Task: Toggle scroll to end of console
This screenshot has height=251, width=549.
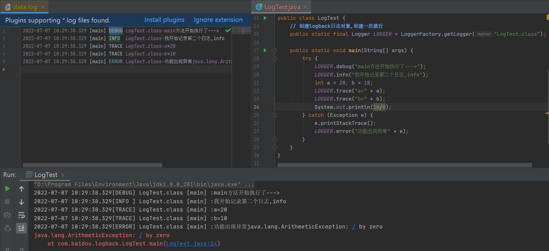Action: pyautogui.click(x=21, y=228)
